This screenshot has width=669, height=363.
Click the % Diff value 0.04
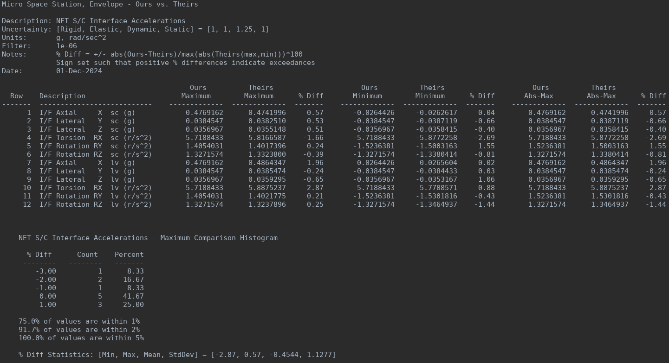coord(487,113)
